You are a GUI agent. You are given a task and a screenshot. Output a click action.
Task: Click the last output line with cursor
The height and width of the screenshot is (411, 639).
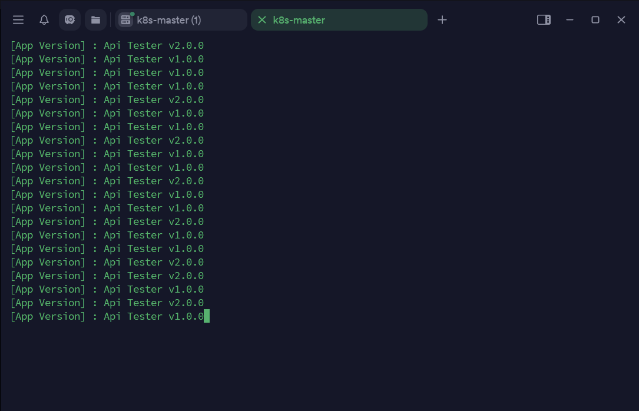[x=107, y=317]
